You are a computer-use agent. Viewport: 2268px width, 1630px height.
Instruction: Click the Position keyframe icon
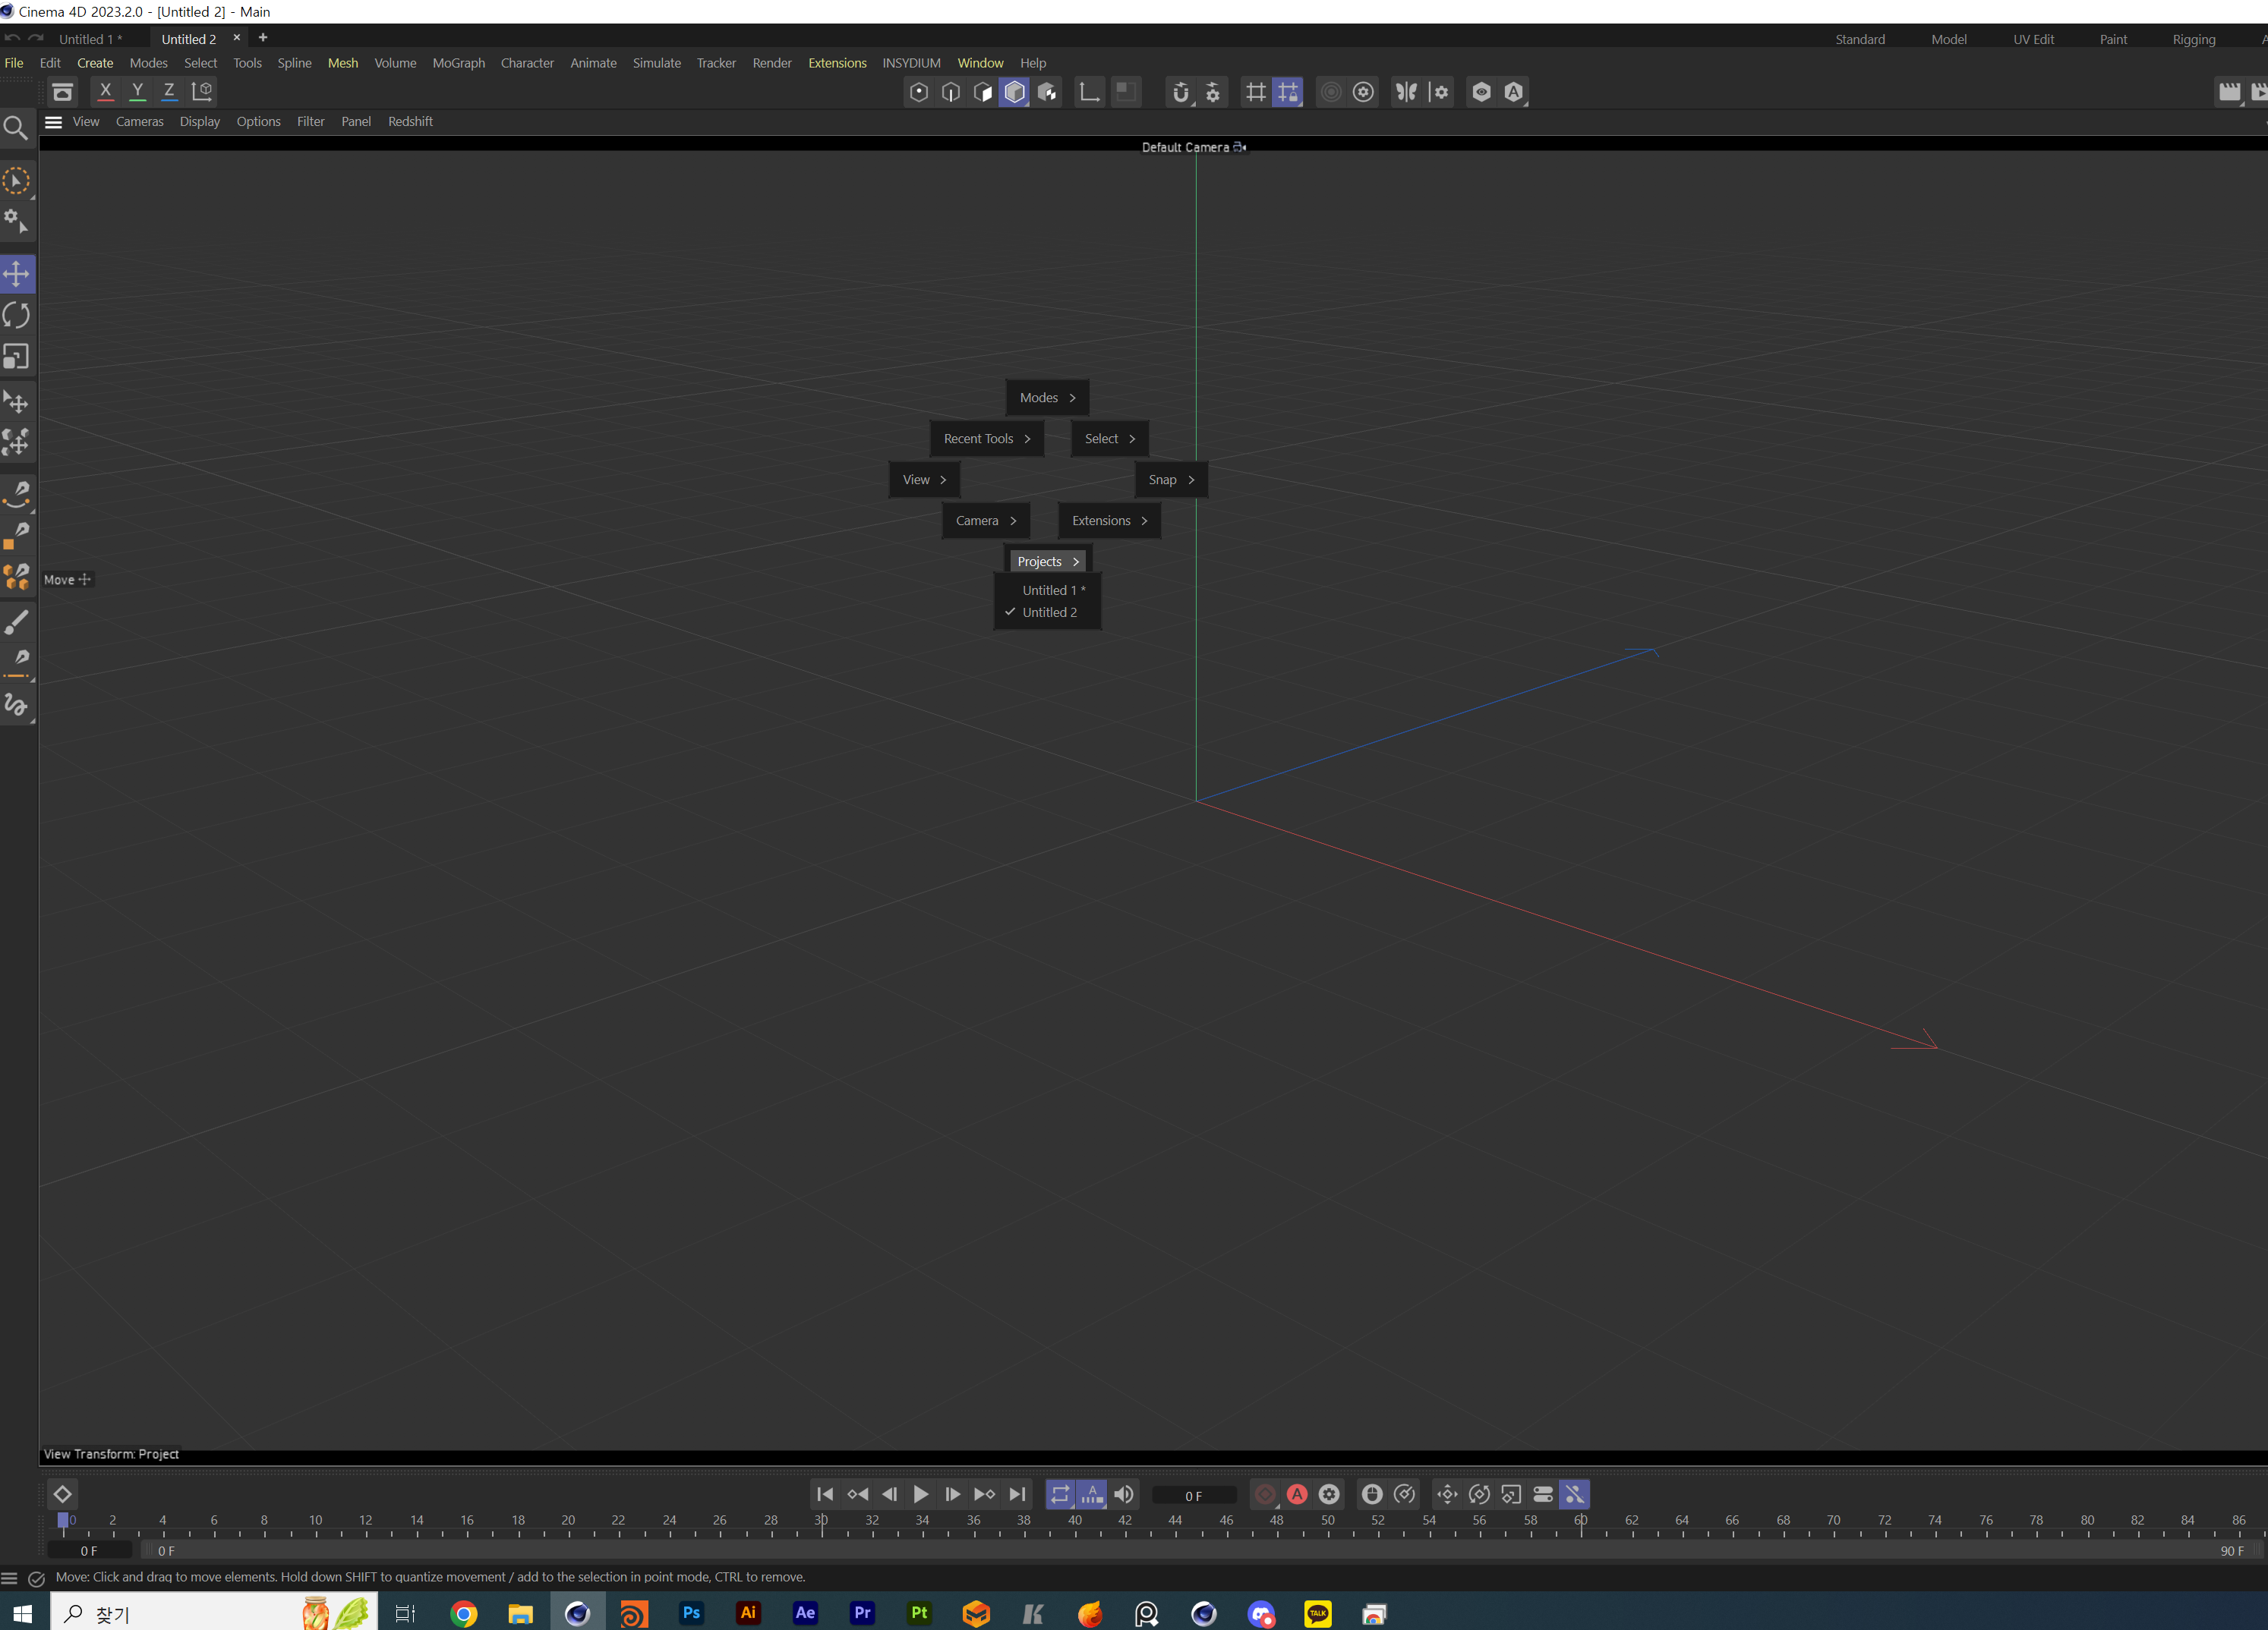[1447, 1494]
